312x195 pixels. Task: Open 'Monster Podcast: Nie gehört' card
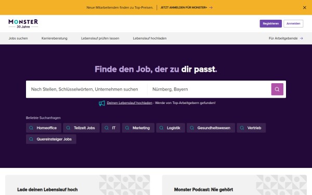click(235, 185)
